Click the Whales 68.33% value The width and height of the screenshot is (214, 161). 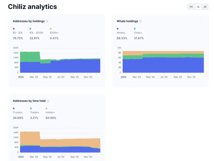coord(122,38)
